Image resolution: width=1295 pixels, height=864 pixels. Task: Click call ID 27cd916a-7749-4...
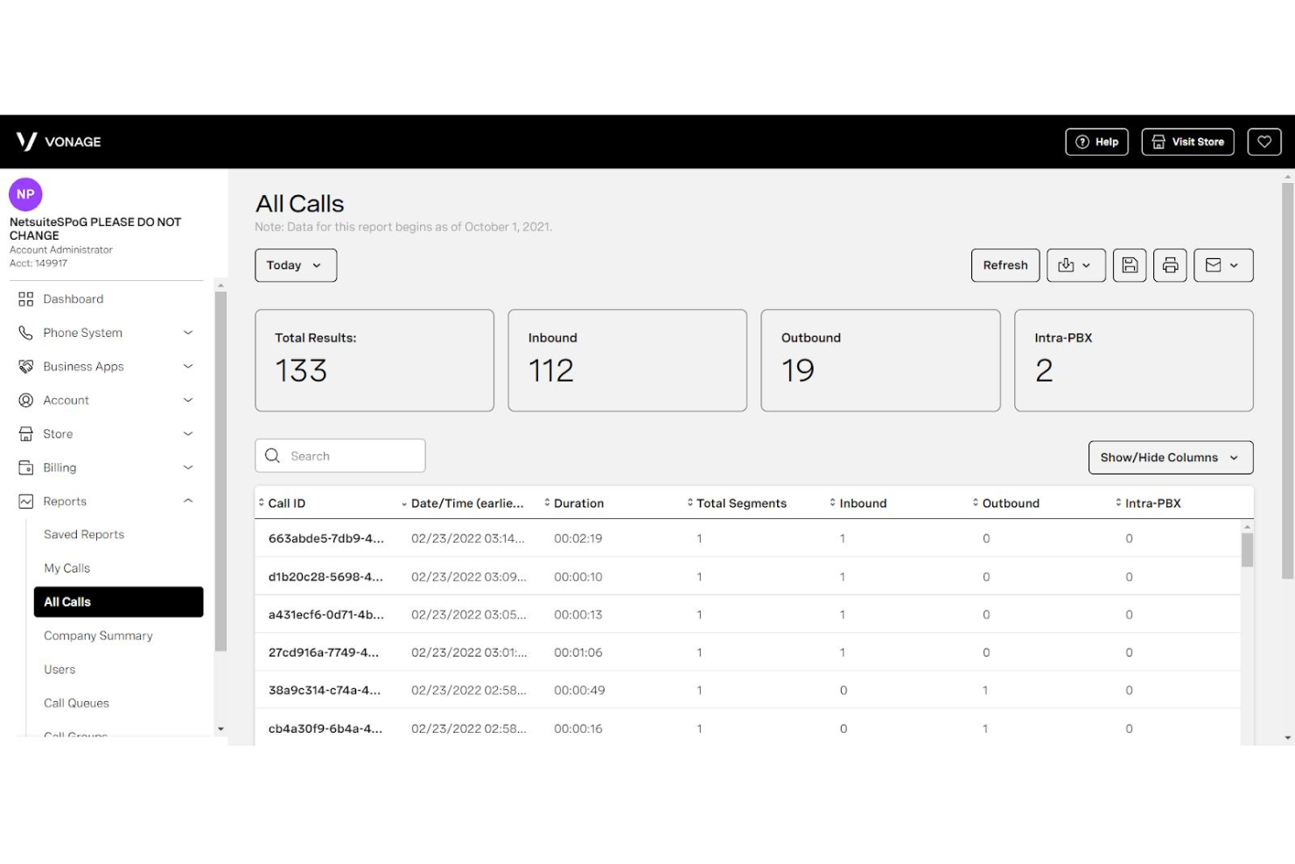[x=324, y=652]
